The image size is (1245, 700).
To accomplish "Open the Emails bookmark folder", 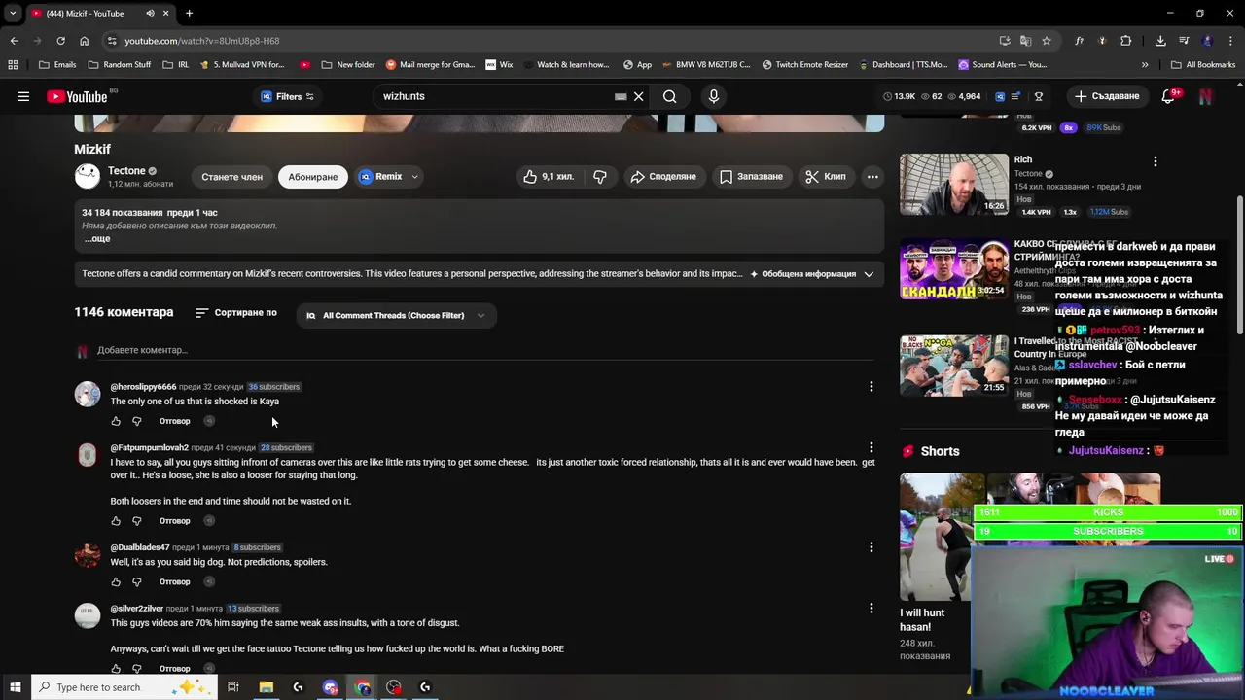I will [x=57, y=65].
